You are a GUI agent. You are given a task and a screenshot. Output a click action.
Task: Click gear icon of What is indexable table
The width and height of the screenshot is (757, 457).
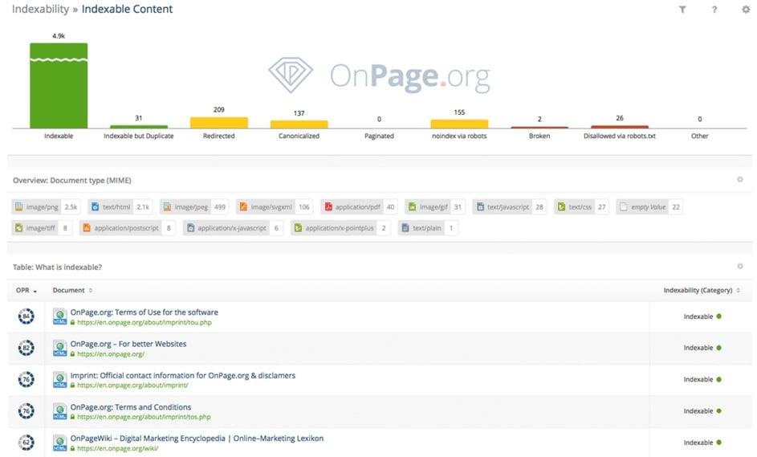click(x=739, y=266)
